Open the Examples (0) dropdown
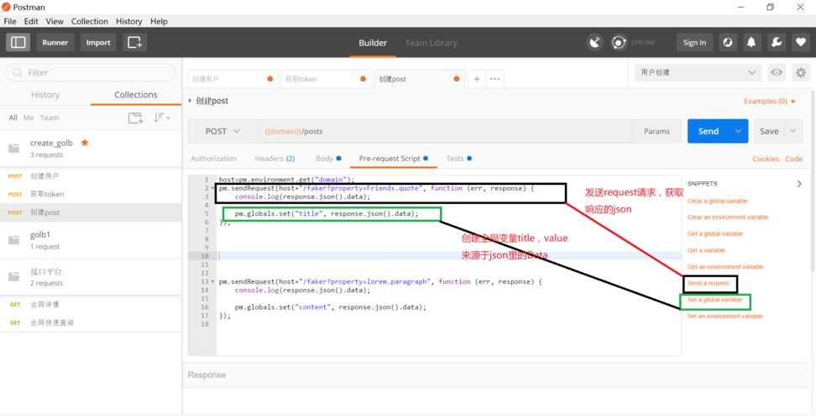Viewport: 816px width, 419px height. (770, 101)
